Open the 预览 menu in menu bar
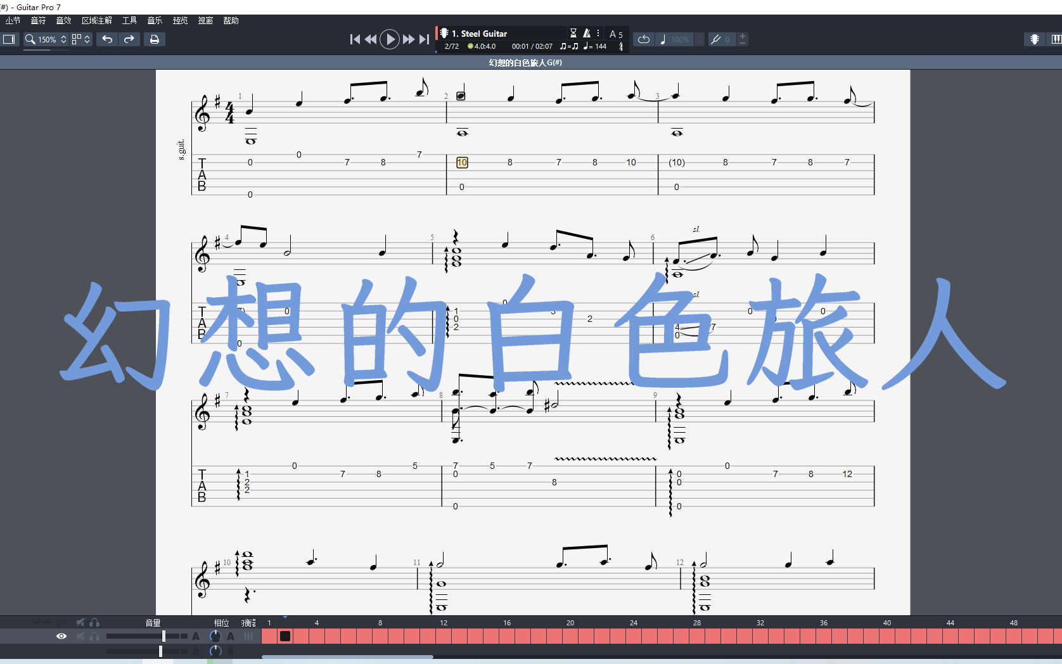Viewport: 1062px width, 664px height. 180,21
